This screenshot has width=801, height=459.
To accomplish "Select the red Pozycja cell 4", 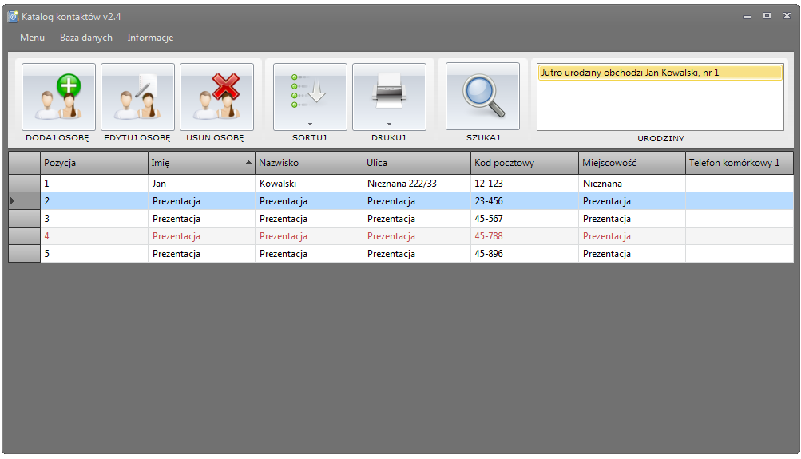I will pyautogui.click(x=94, y=236).
